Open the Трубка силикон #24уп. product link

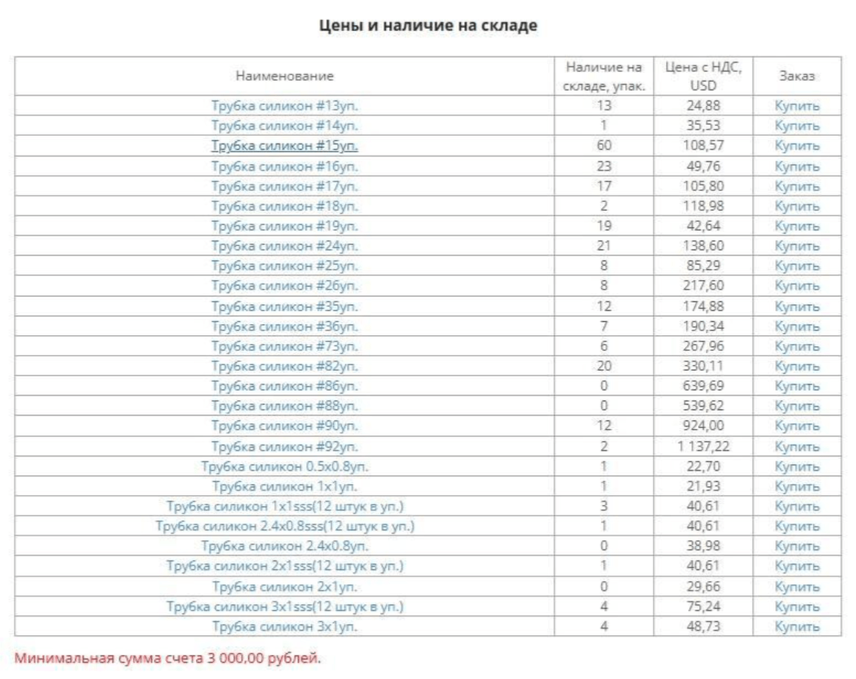click(284, 246)
